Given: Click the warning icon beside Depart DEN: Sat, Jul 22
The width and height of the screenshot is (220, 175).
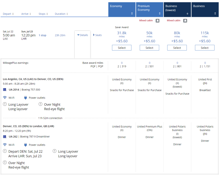Looking at the screenshot, I should [5, 152].
